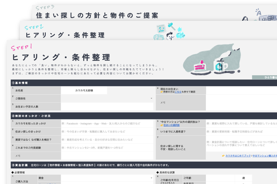Click the いつまでに入居希望? answer field
277x184 pixels.
(x=241, y=132)
